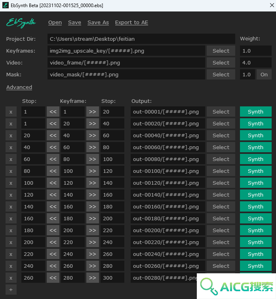Start Synth for out-00140

[255, 195]
